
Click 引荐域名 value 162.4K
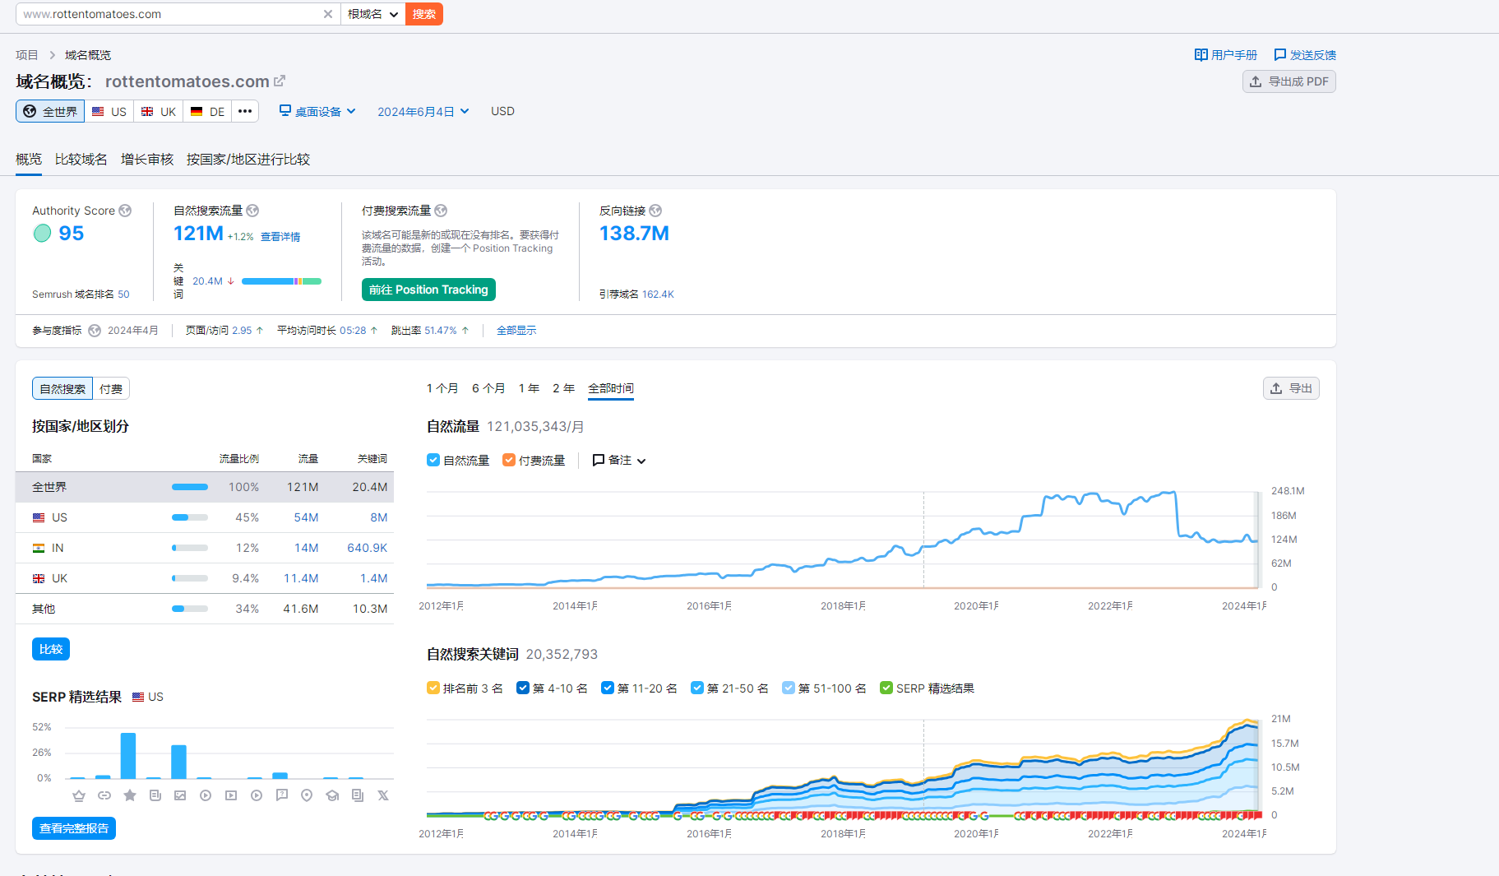[658, 294]
